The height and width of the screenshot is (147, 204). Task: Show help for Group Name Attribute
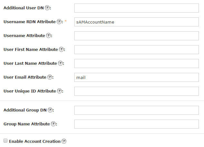point(53,124)
